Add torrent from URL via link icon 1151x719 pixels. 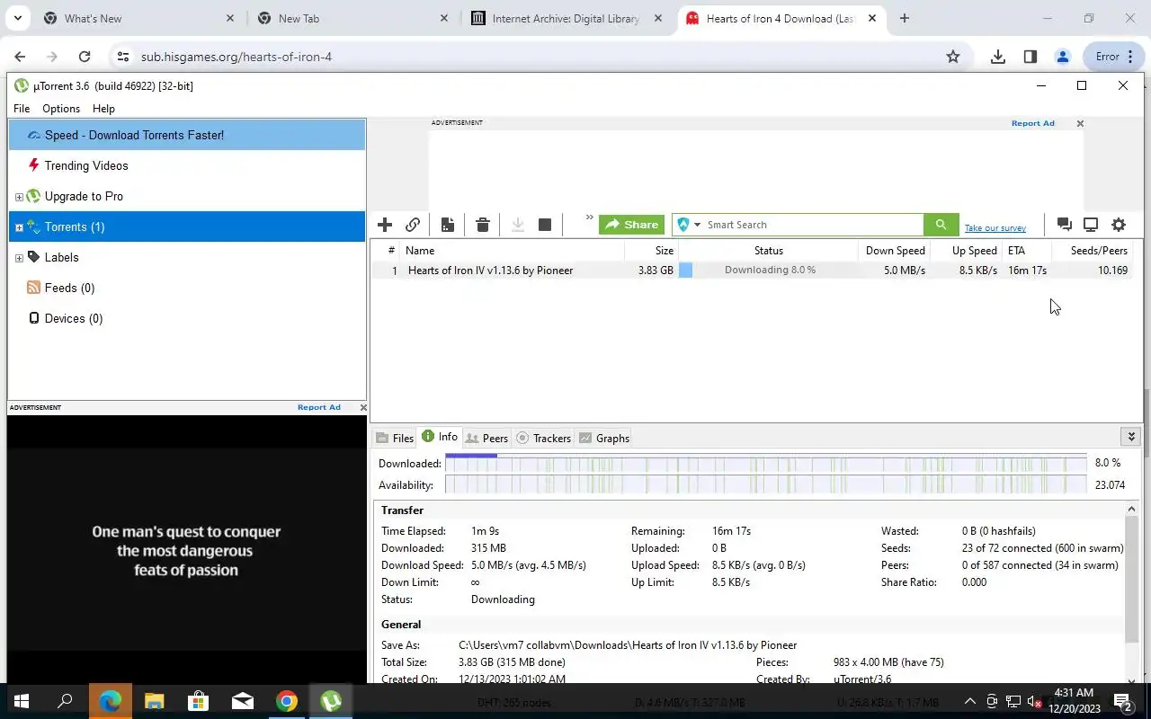click(413, 225)
